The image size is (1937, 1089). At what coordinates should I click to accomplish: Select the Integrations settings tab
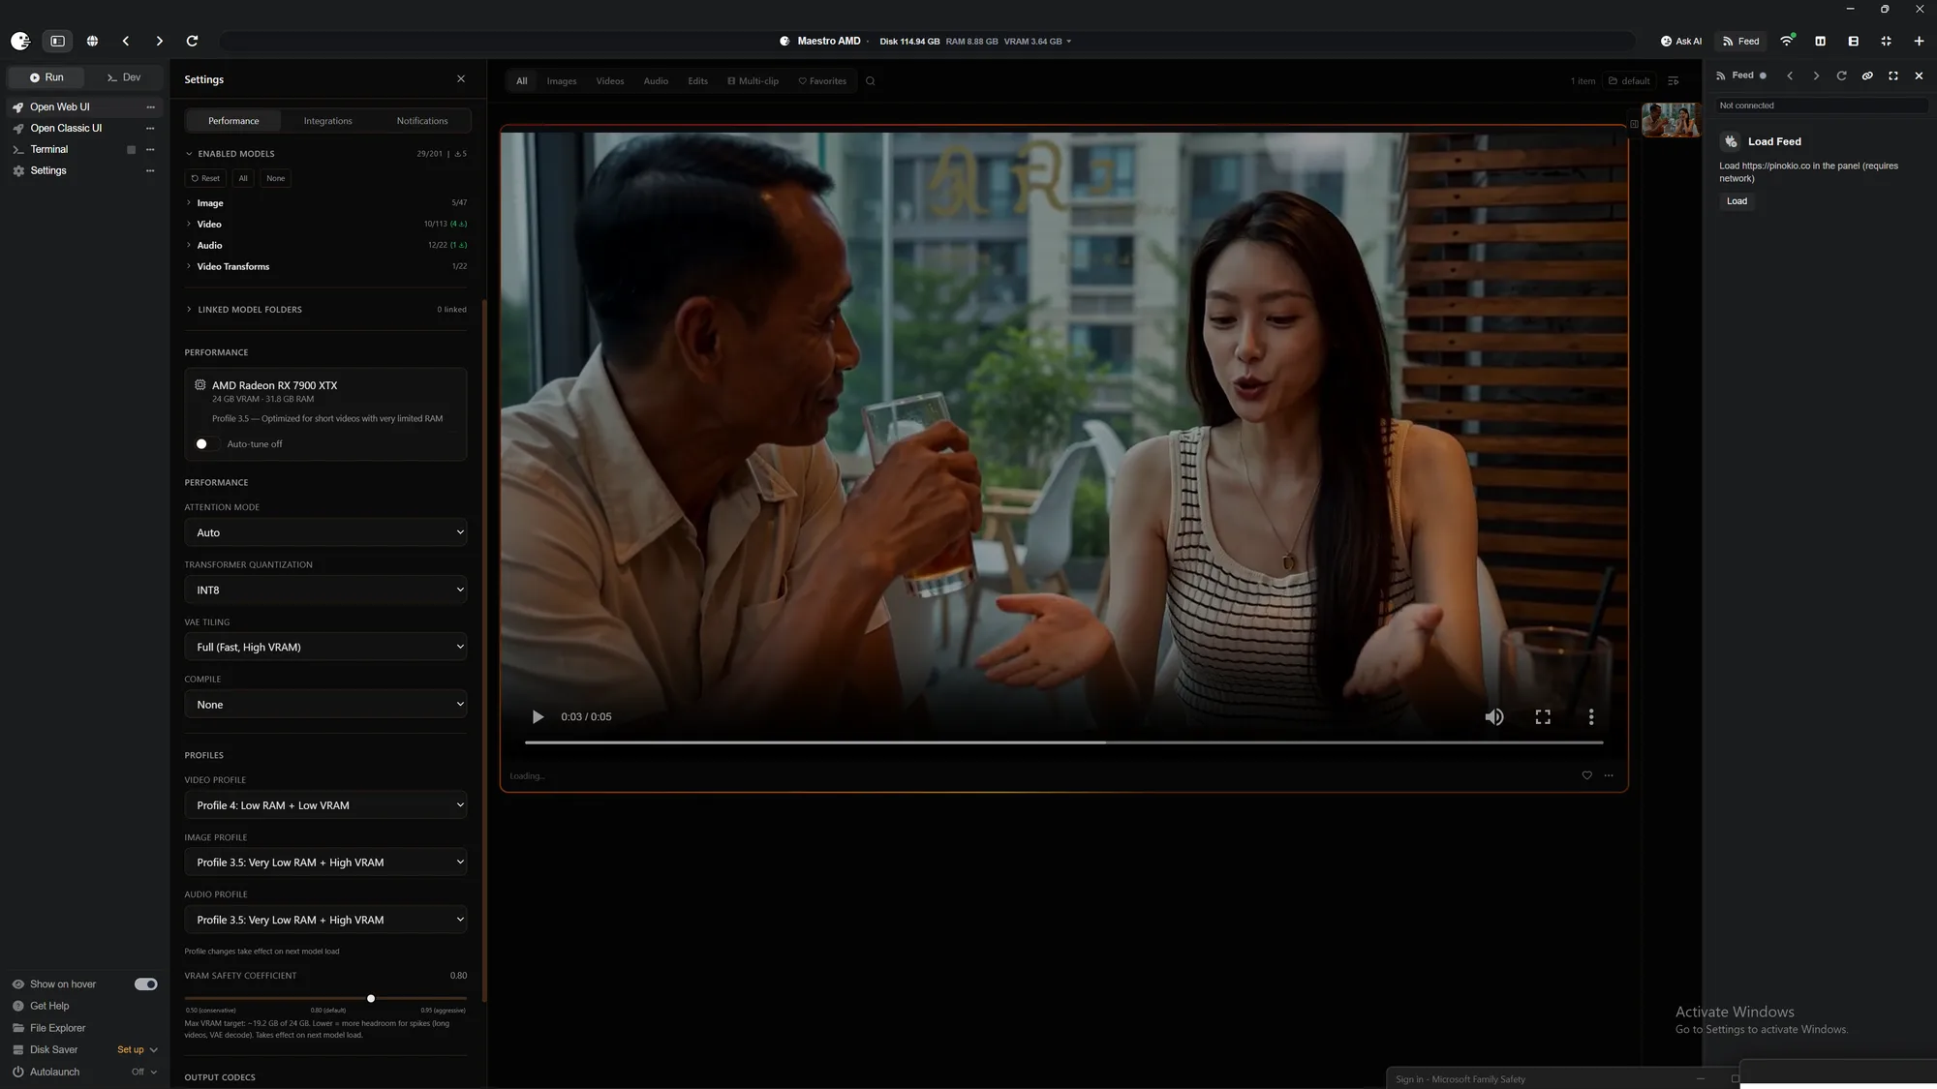(x=327, y=121)
